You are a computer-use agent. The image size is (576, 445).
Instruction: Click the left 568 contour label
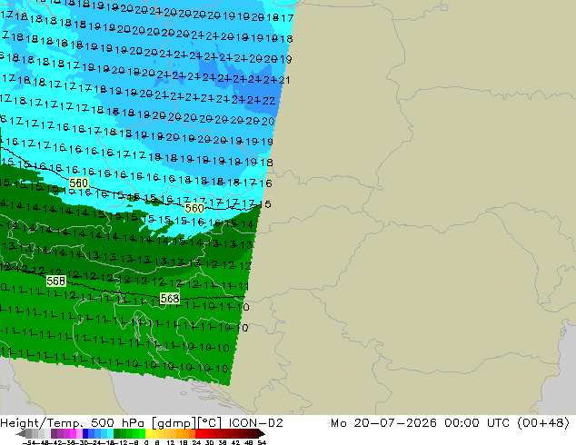click(x=55, y=282)
